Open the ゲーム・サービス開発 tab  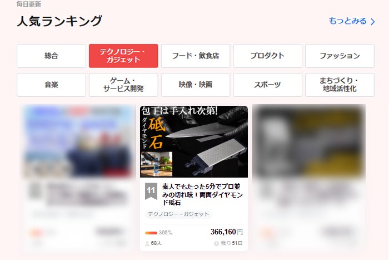tap(123, 85)
